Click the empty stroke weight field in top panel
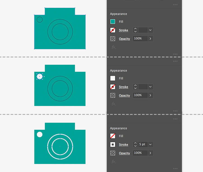 click(x=143, y=30)
